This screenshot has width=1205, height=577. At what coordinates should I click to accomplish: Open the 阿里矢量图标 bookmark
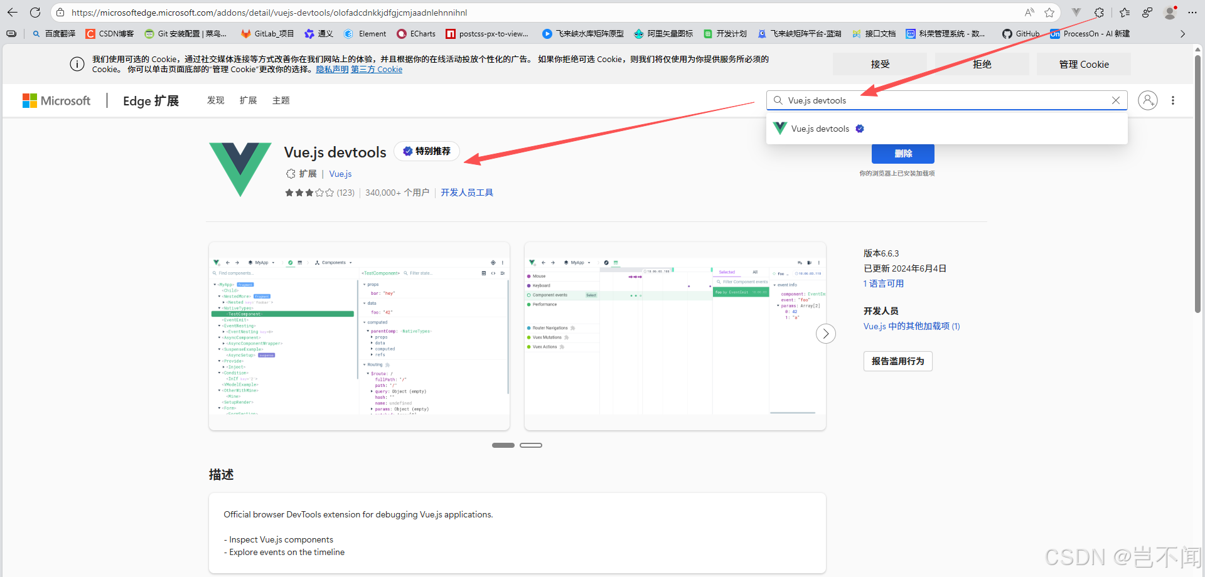click(663, 34)
